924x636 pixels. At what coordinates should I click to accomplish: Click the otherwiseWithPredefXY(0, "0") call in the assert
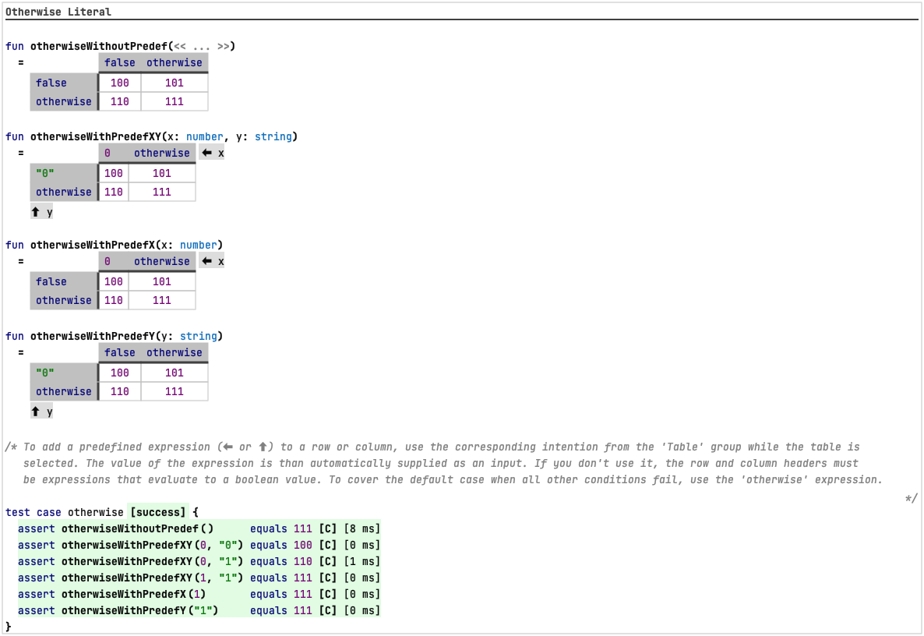[152, 546]
